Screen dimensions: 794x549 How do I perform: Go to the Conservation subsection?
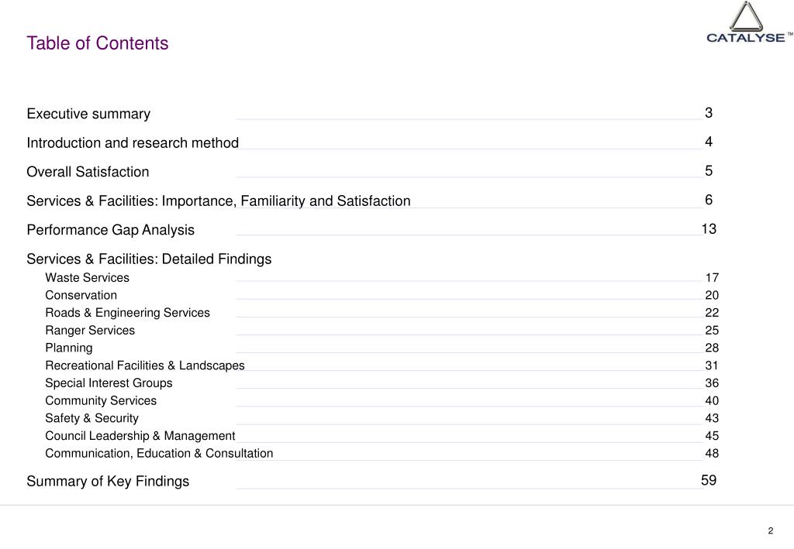click(x=81, y=295)
